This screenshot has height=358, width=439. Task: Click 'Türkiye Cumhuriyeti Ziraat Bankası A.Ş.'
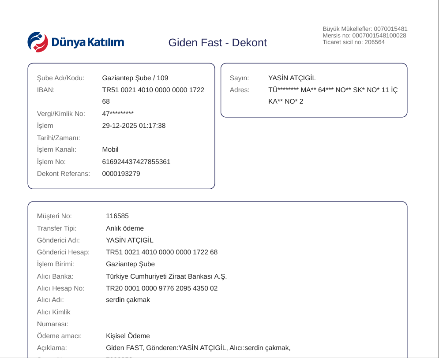166,276
